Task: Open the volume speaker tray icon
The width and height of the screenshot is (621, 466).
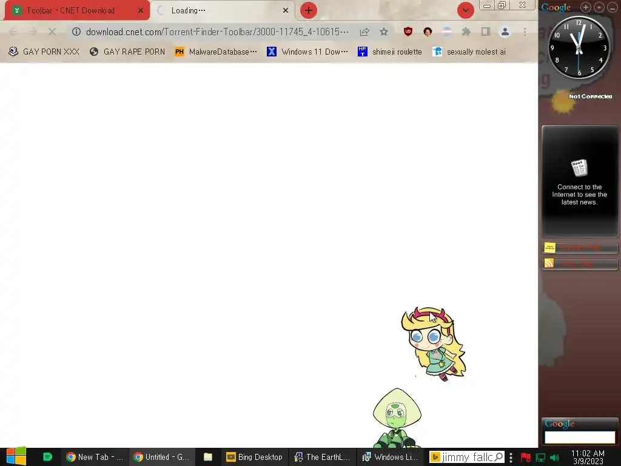Action: click(x=555, y=458)
